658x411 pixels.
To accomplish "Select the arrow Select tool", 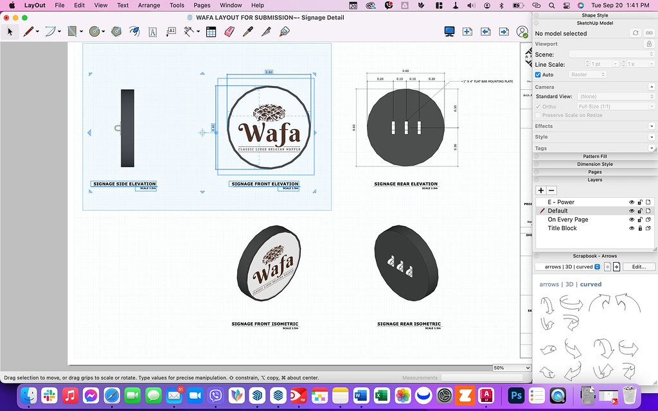I will click(10, 31).
